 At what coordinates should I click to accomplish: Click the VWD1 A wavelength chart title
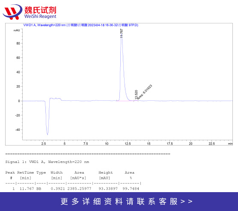(81, 25)
